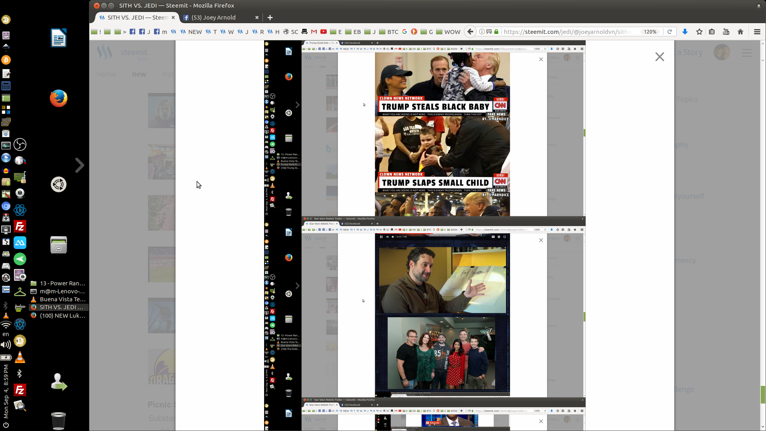Open the Steemit 'T' bookmark
The width and height of the screenshot is (766, 431).
coord(211,32)
